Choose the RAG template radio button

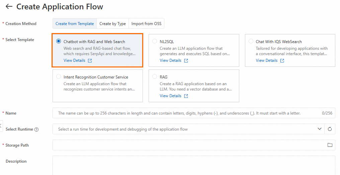coord(155,77)
